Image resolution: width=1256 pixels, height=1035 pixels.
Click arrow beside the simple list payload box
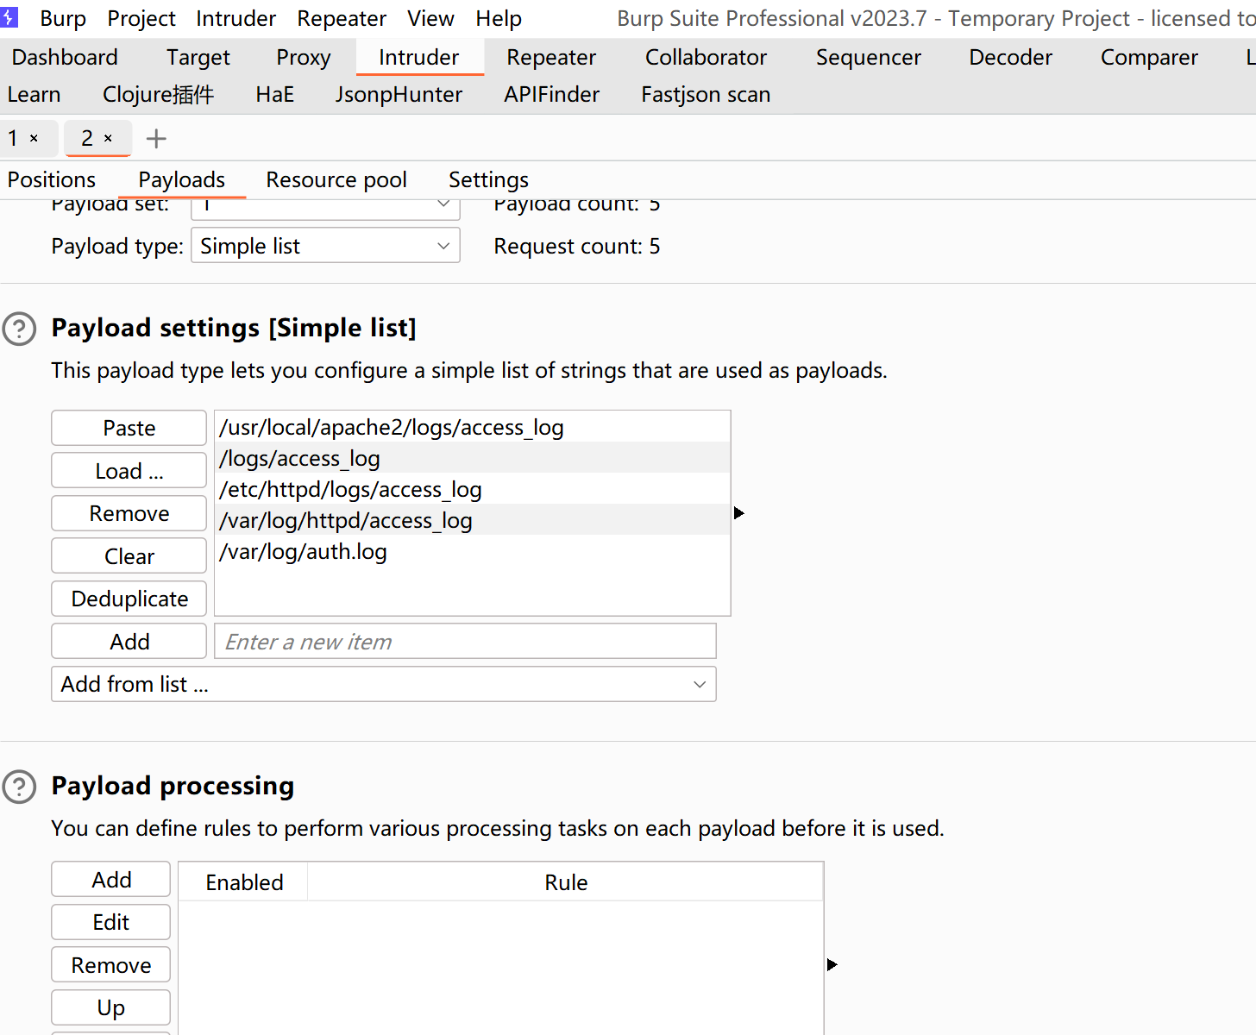click(x=738, y=513)
